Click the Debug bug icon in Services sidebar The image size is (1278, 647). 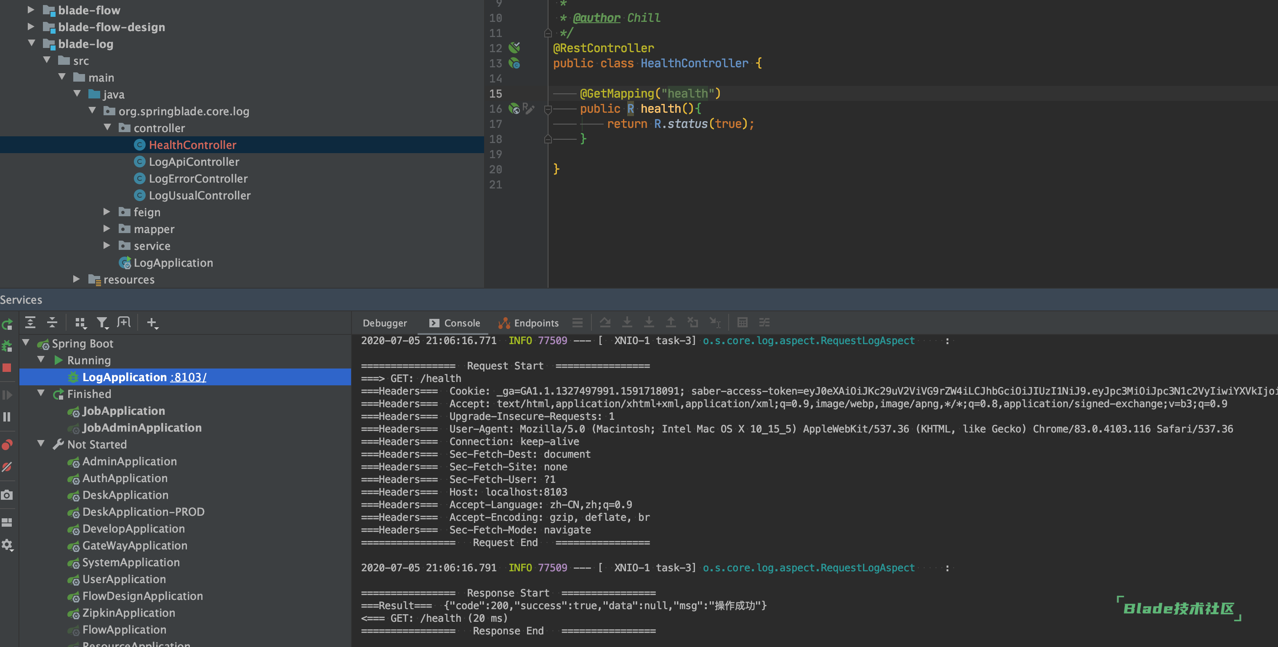click(7, 346)
